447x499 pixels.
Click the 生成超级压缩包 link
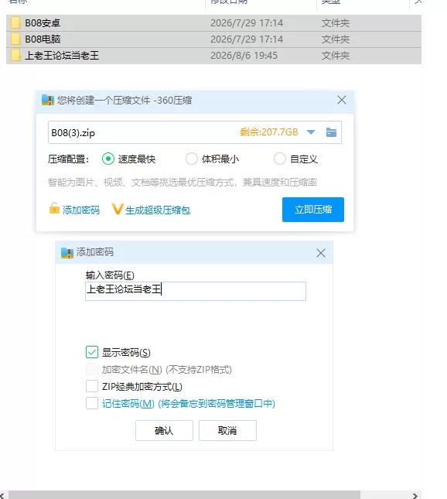158,210
